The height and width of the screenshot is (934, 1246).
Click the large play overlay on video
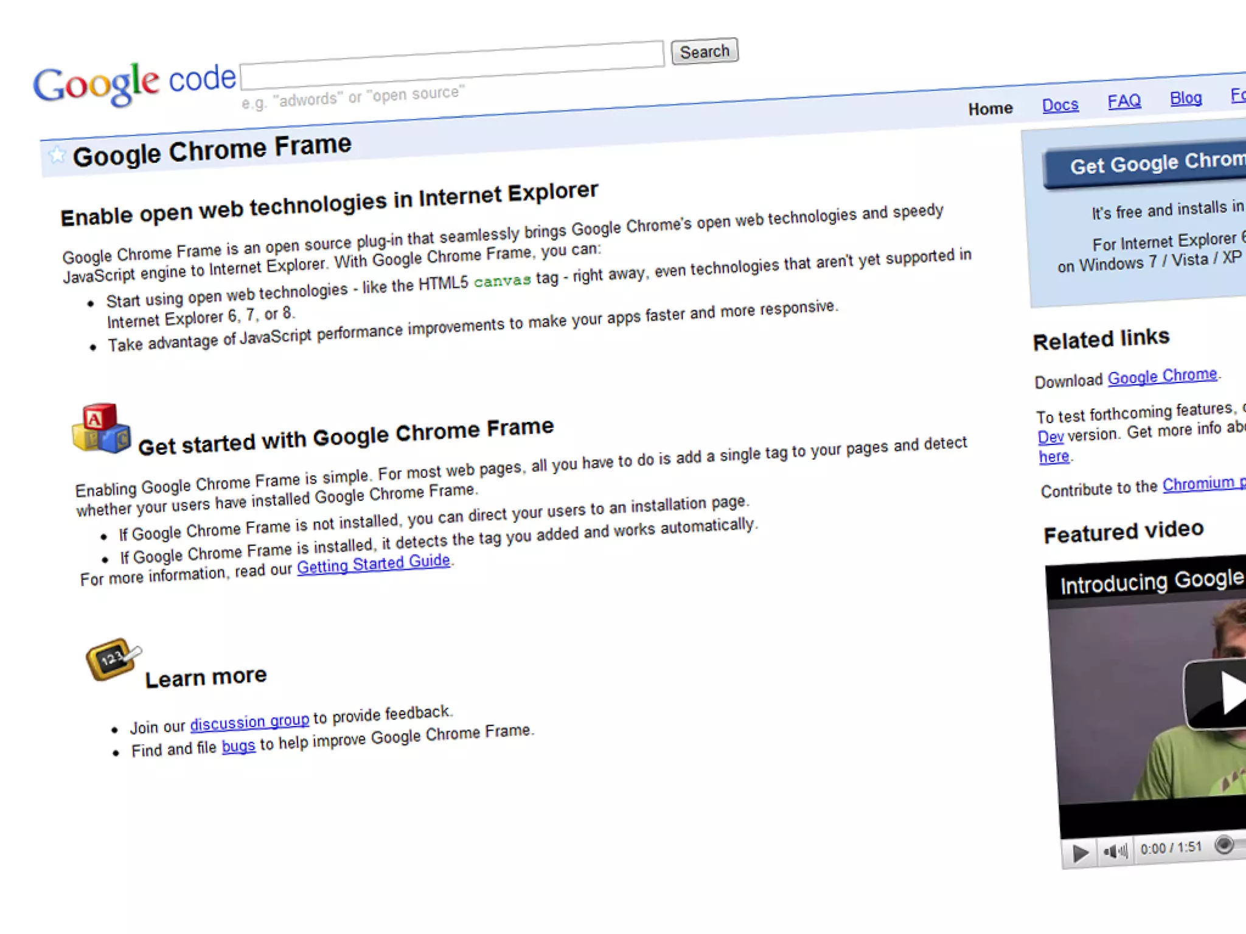[x=1216, y=693]
